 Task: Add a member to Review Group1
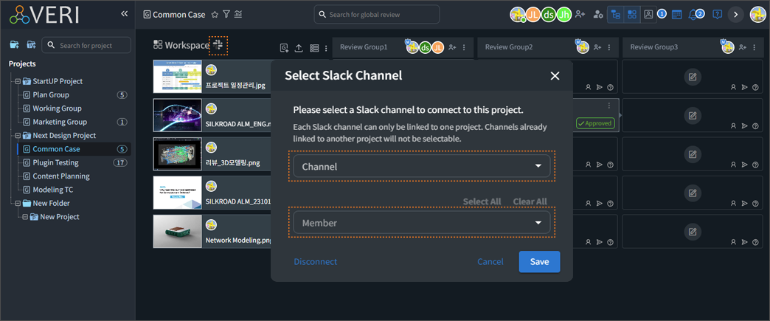click(x=452, y=48)
